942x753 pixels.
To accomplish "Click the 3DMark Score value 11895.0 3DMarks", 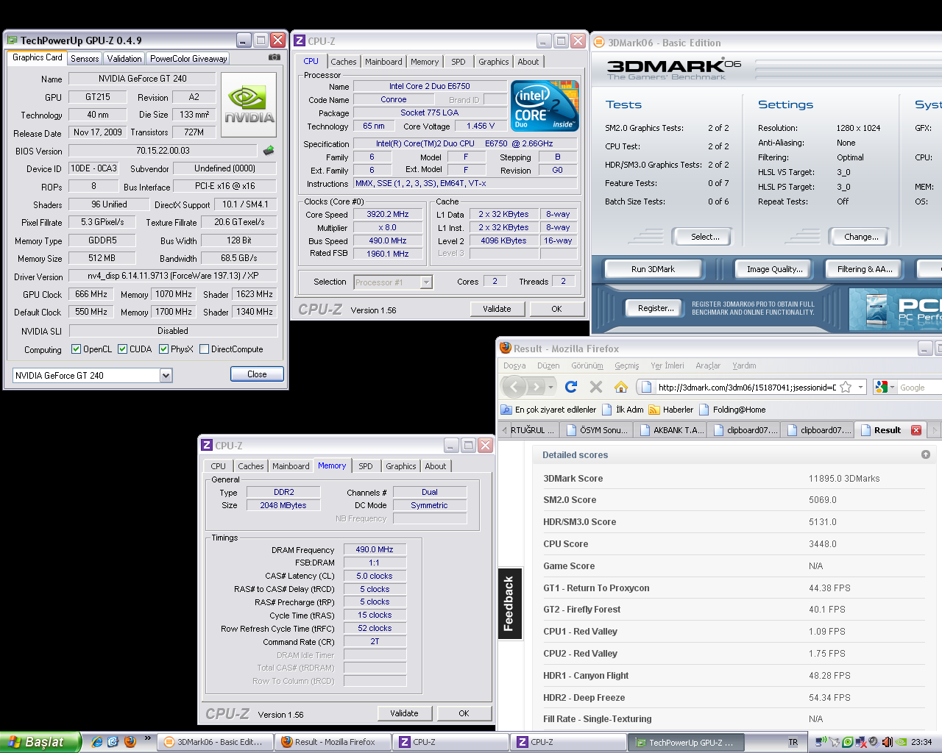I will [843, 478].
